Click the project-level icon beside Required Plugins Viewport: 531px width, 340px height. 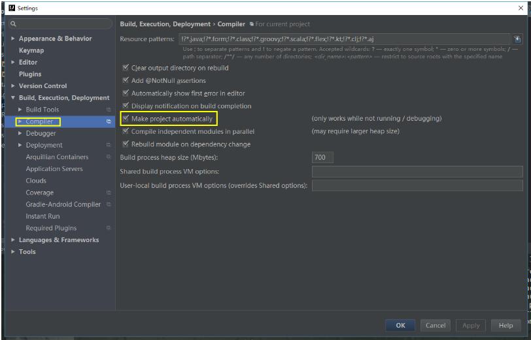pos(109,228)
